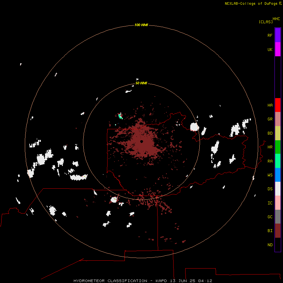Image resolution: width=283 pixels, height=283 pixels.
Task: Click the BI legend label
Action: click(270, 231)
